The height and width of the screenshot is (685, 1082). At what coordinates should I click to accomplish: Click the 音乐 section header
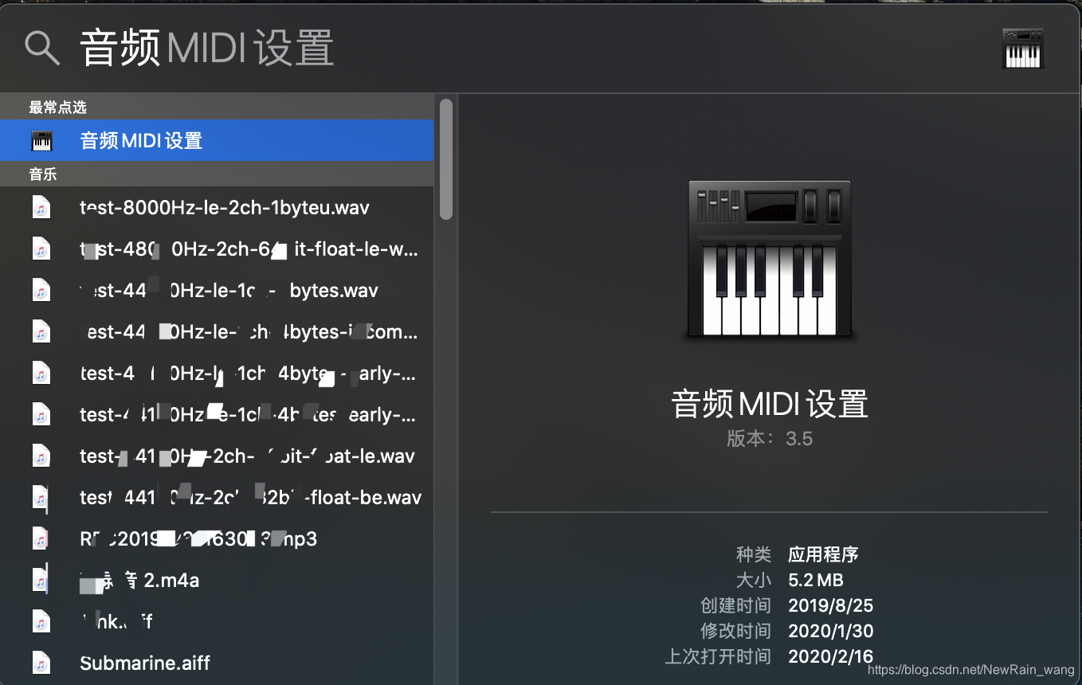click(x=43, y=174)
